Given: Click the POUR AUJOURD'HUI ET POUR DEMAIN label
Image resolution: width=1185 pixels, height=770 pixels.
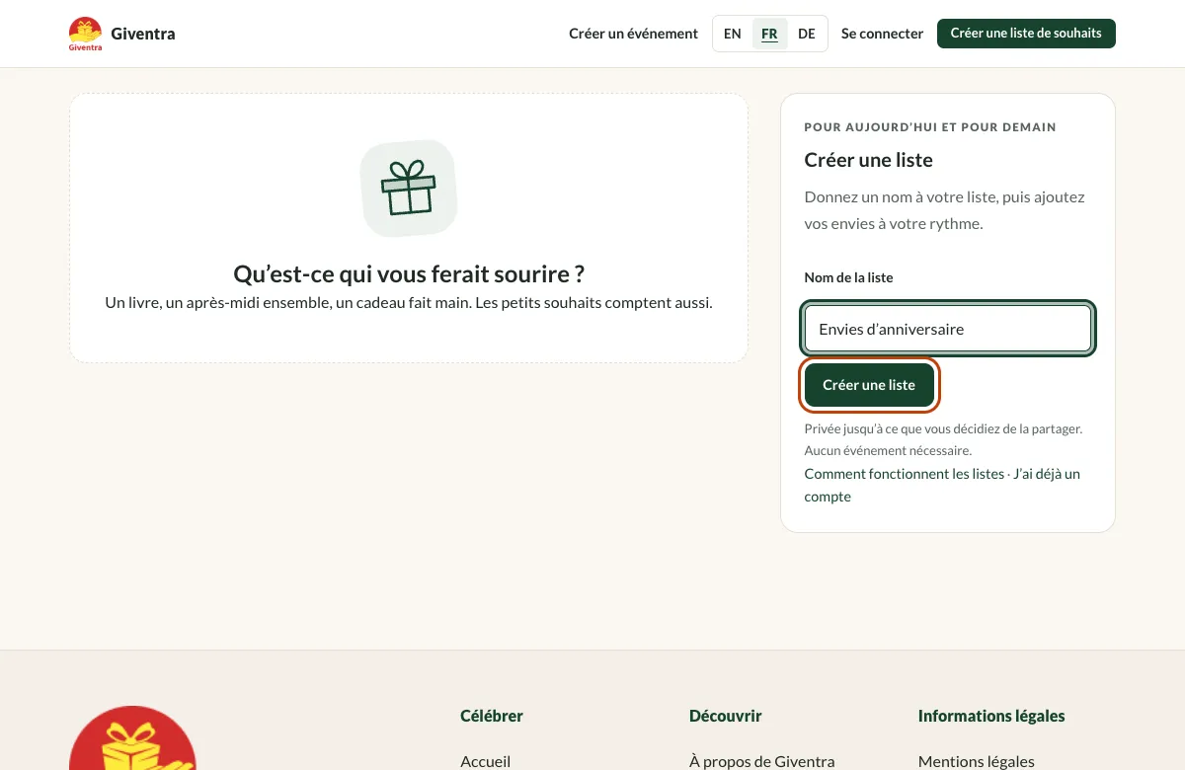Looking at the screenshot, I should pos(930,127).
